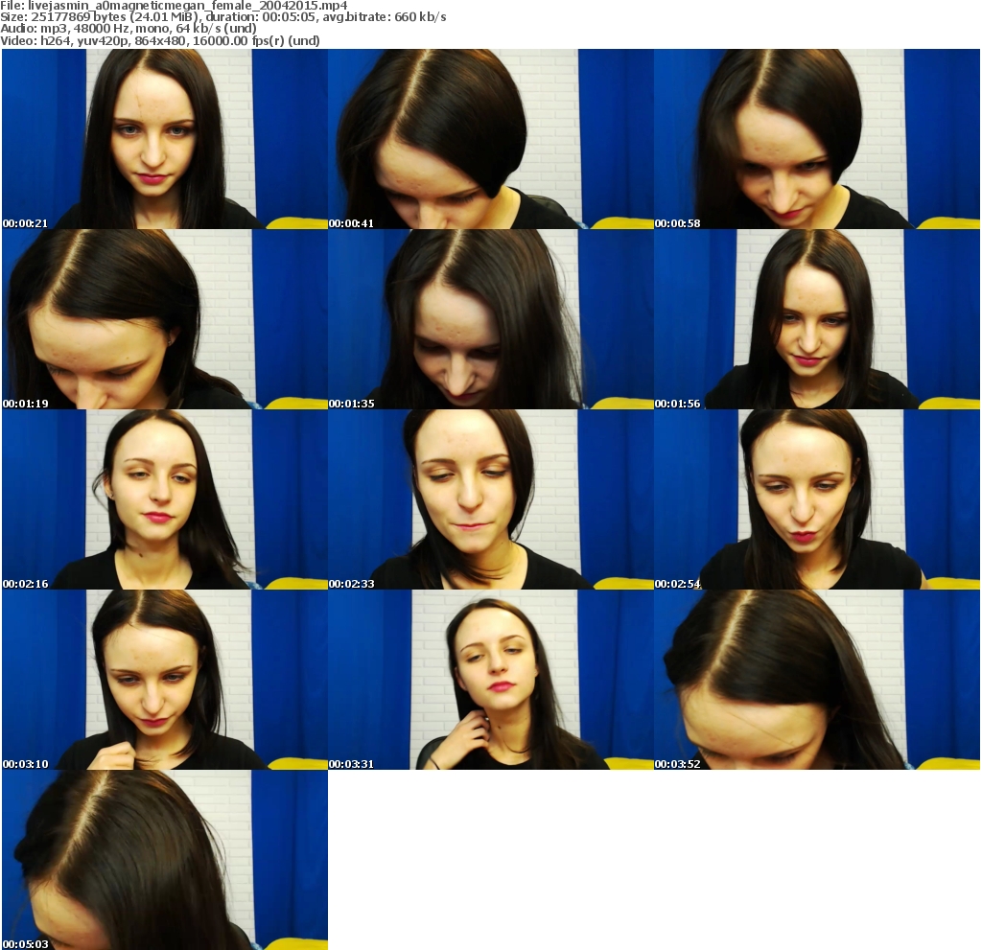Open the thumbnail stamped 00:00:58
982x950 pixels.
pos(817,139)
